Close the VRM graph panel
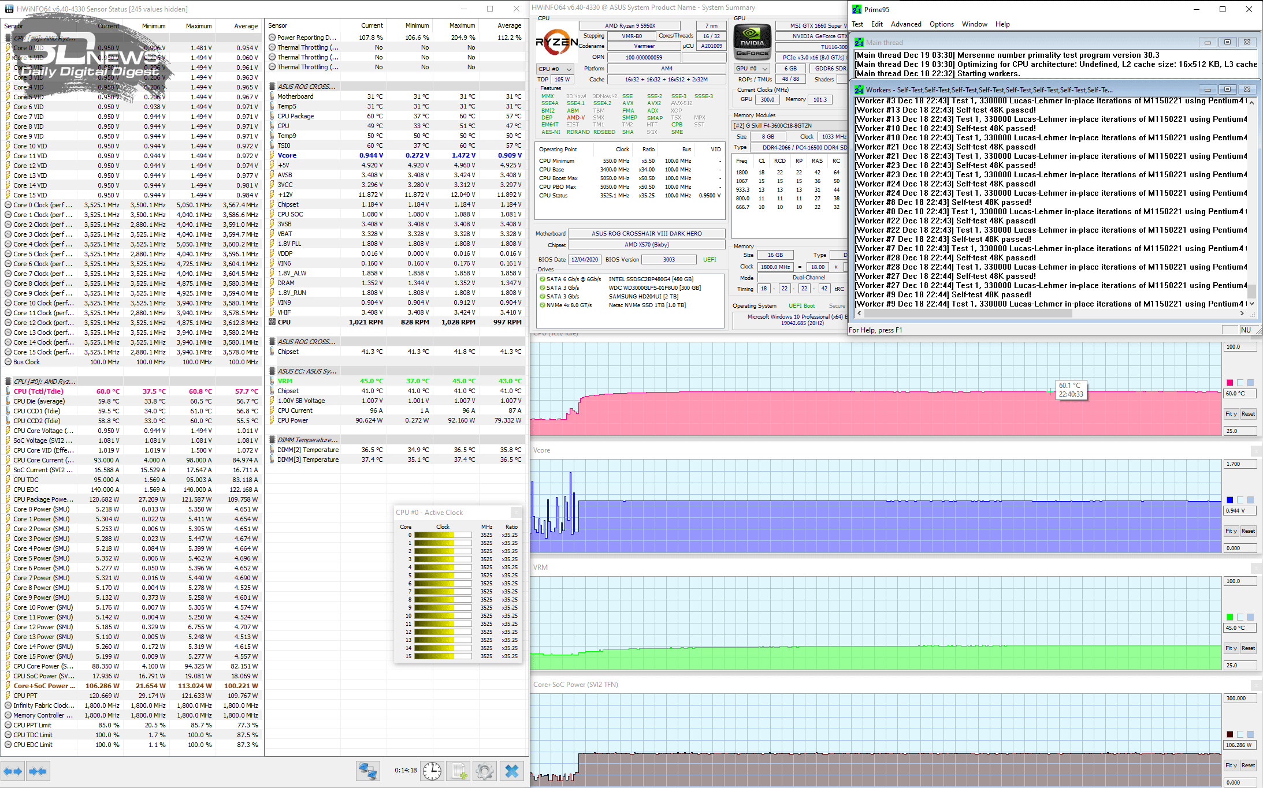This screenshot has height=788, width=1263. (x=1256, y=567)
